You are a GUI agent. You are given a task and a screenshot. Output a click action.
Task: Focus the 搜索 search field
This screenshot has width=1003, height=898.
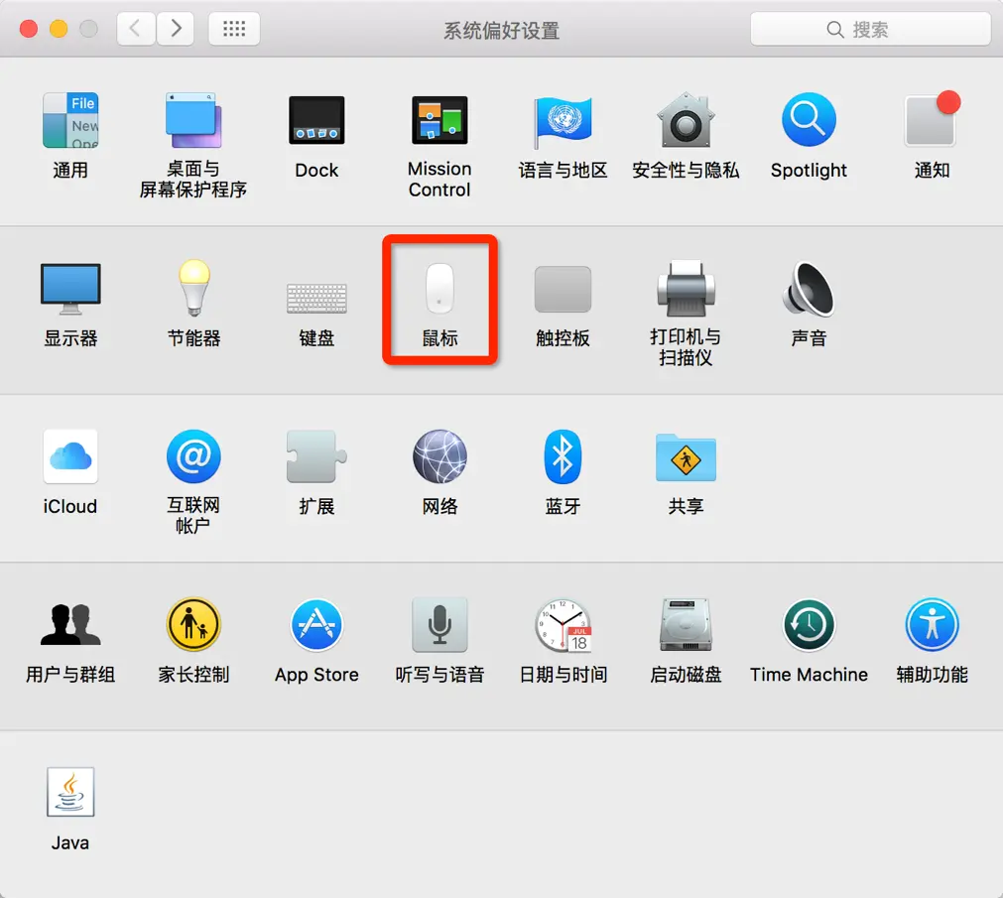871,29
